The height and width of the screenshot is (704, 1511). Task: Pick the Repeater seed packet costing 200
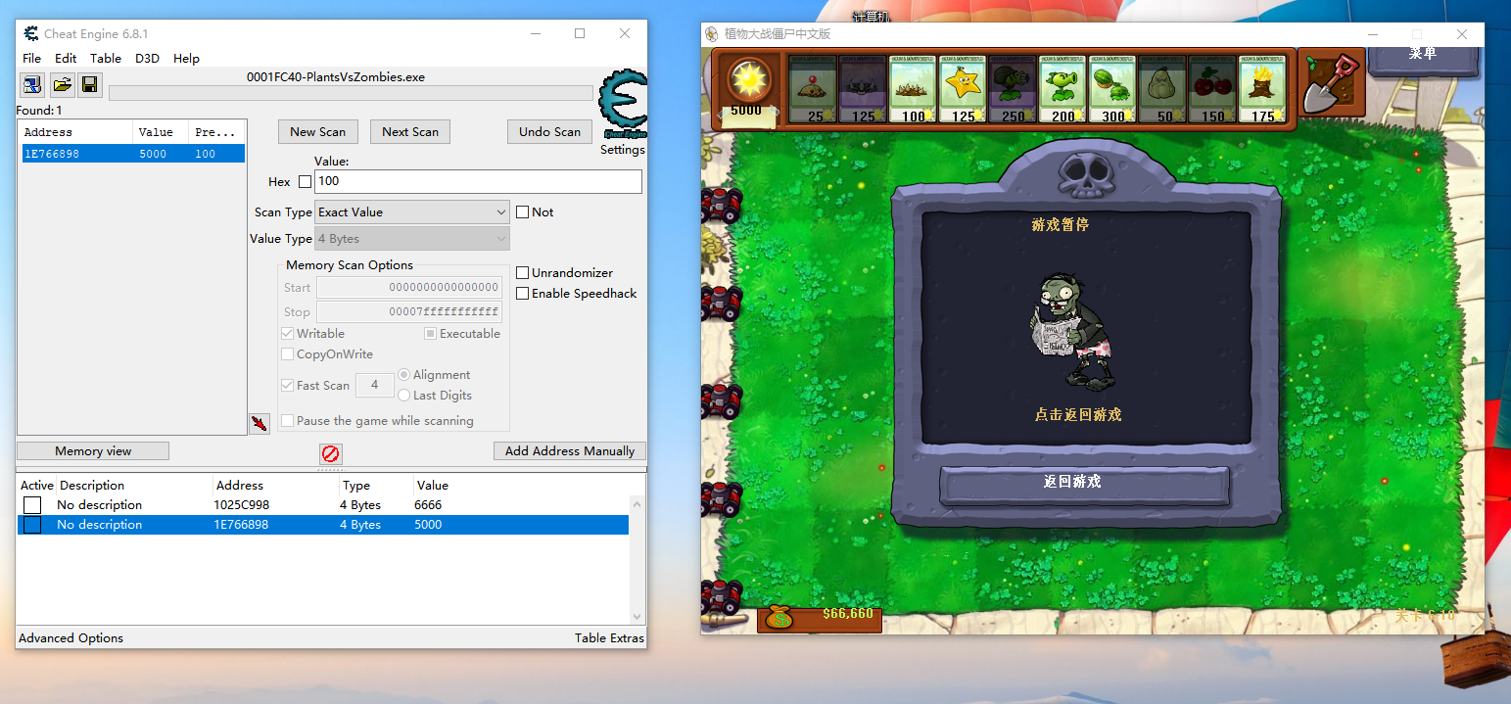(1062, 89)
